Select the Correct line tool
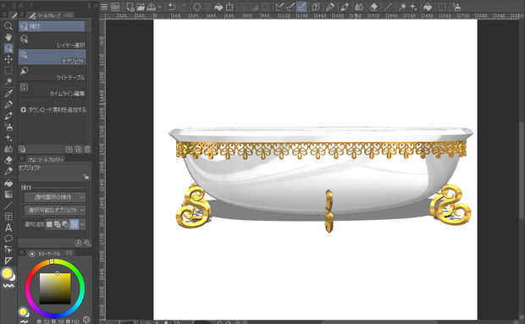 coord(8,250)
